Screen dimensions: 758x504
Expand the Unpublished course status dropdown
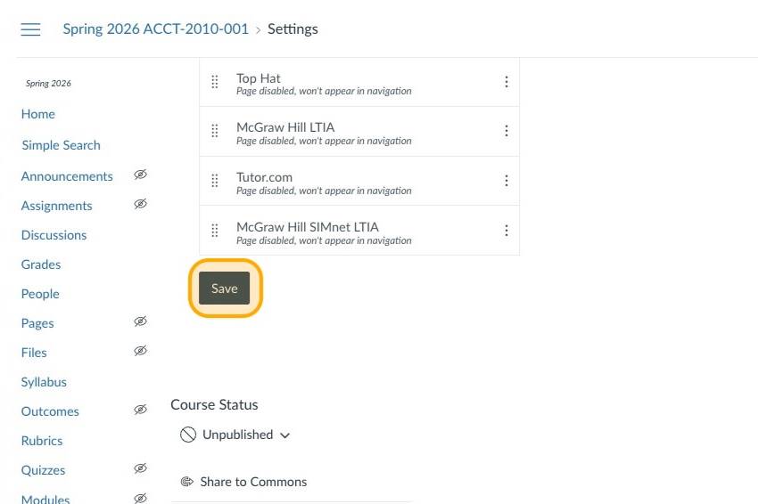235,435
